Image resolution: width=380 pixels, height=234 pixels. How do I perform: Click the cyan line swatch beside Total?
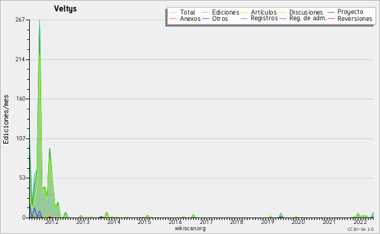(174, 12)
